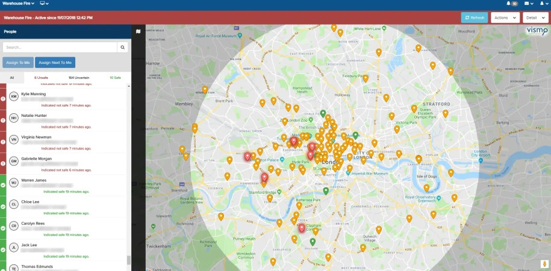Click the green pin near Chalk Farm
The width and height of the screenshot is (551, 271).
point(323,114)
